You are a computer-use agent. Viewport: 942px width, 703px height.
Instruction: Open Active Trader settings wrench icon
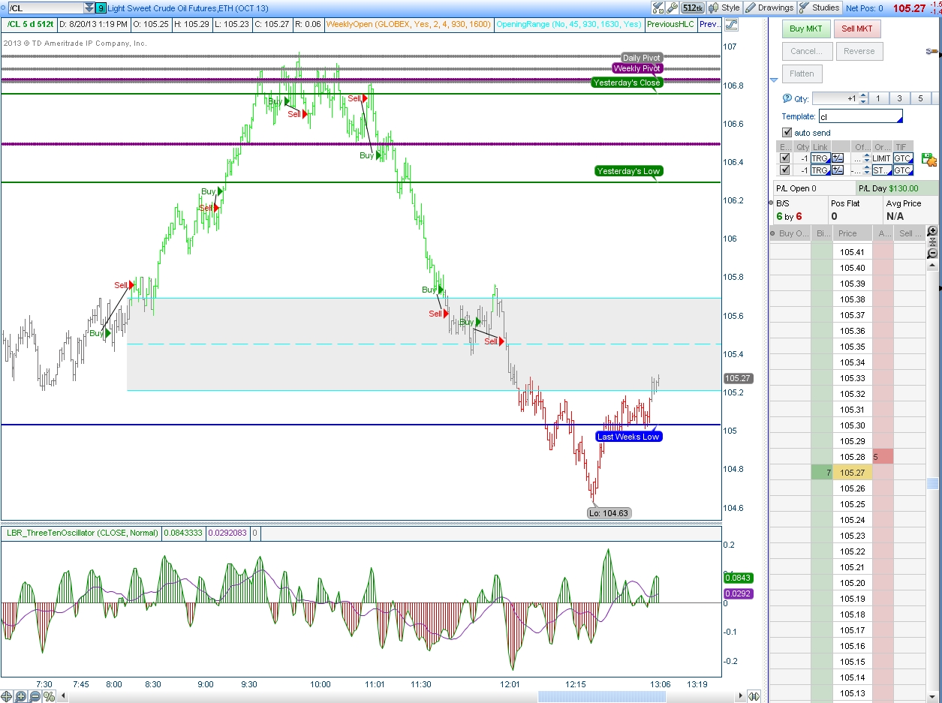point(934,51)
